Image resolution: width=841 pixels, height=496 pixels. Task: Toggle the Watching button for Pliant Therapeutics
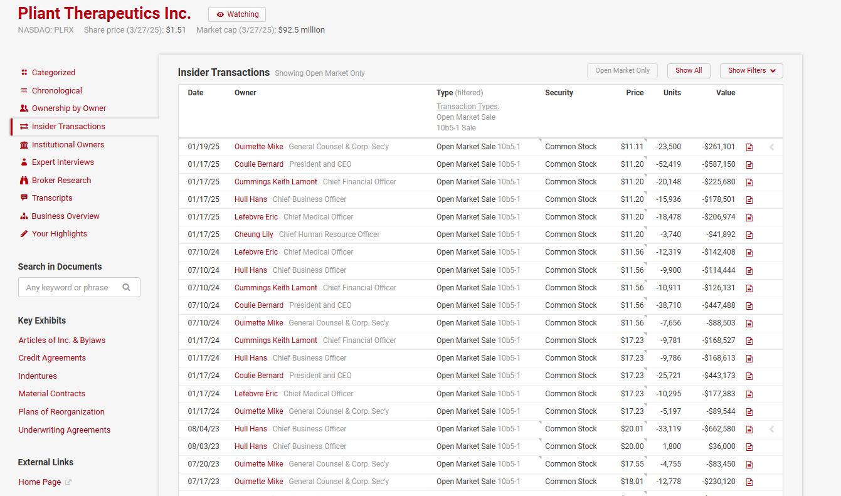coord(237,14)
